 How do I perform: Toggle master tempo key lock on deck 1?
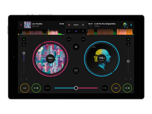tap(24, 44)
